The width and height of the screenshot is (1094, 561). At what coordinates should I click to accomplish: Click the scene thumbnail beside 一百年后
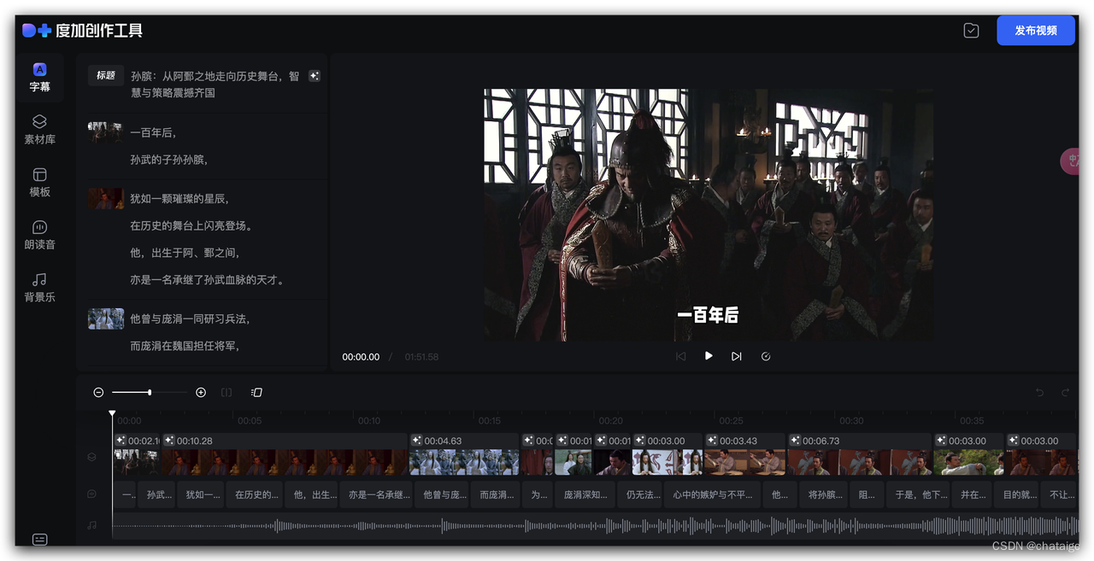point(105,132)
